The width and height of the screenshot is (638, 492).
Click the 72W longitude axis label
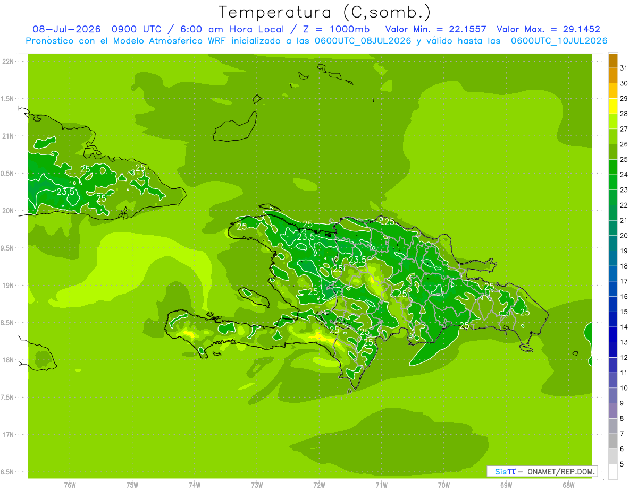[319, 485]
